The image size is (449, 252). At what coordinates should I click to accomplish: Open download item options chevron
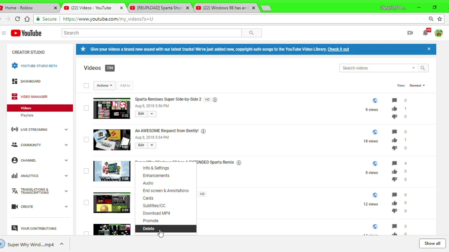click(61, 244)
